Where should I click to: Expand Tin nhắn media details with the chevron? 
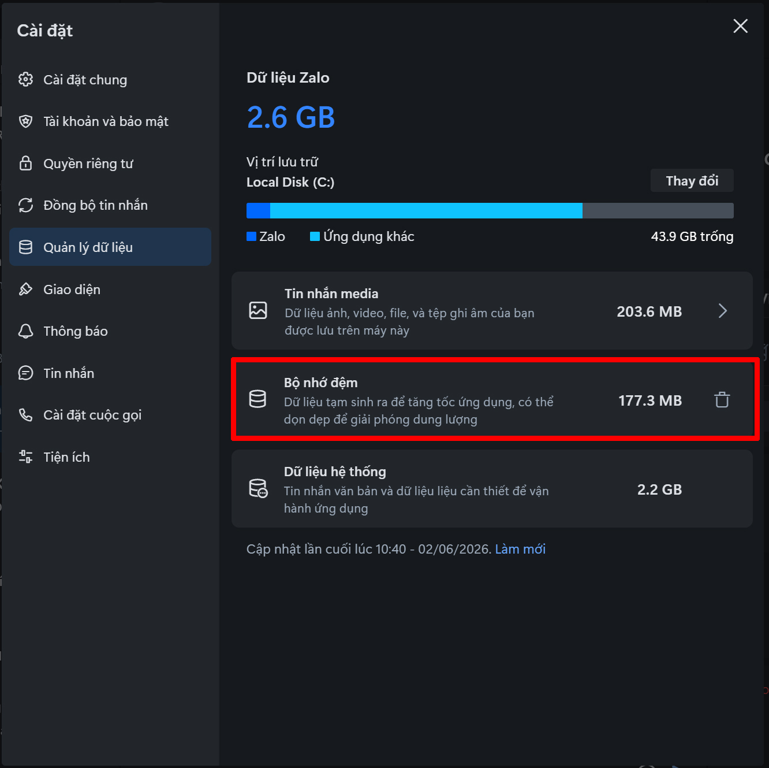(x=723, y=311)
